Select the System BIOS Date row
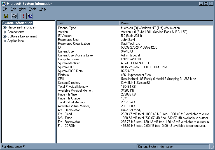The width and height of the screenshot is (215, 150). pos(135,71)
